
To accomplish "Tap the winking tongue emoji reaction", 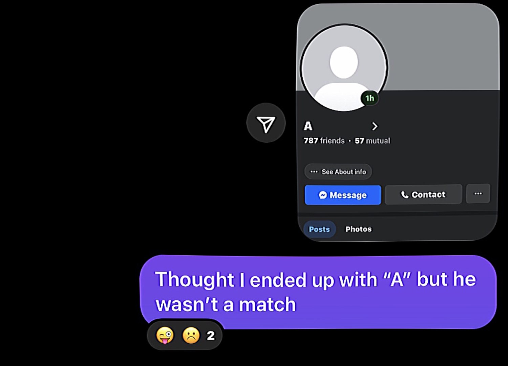I will click(x=165, y=335).
